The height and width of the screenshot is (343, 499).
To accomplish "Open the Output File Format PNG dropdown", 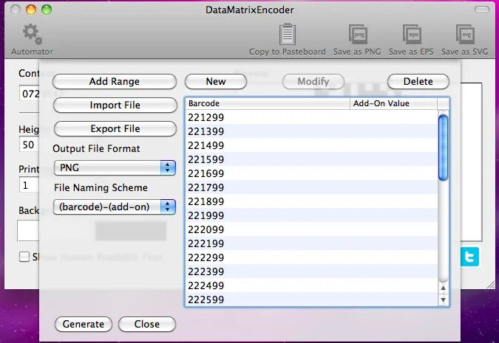I will point(115,167).
